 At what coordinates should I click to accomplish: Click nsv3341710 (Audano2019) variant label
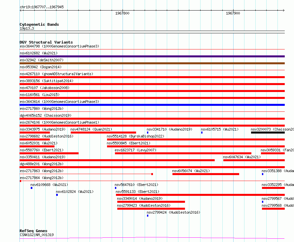(169, 129)
